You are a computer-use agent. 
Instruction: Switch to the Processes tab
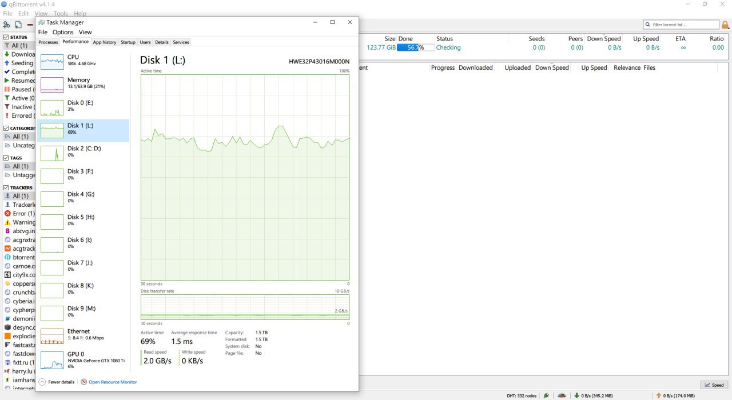pos(48,42)
